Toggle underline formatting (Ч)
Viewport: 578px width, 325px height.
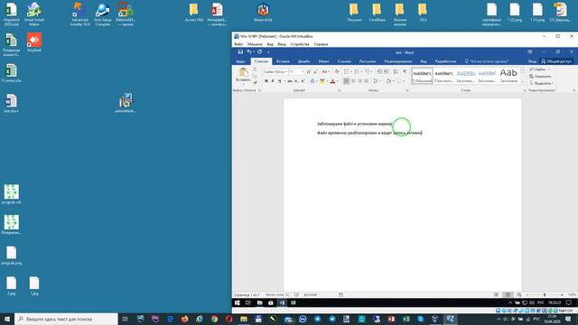279,81
